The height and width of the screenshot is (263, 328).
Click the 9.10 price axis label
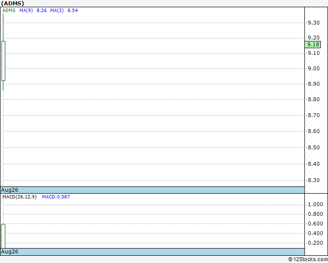click(314, 53)
